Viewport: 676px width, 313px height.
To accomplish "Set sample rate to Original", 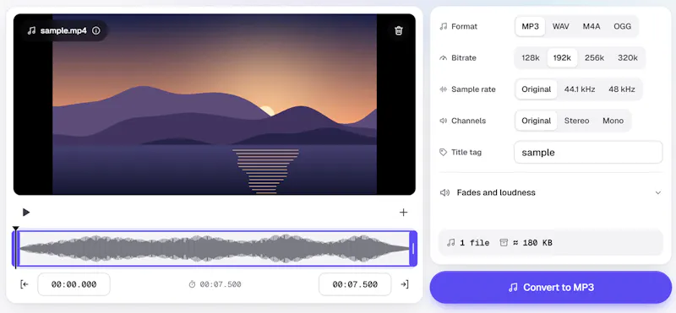I will click(536, 89).
